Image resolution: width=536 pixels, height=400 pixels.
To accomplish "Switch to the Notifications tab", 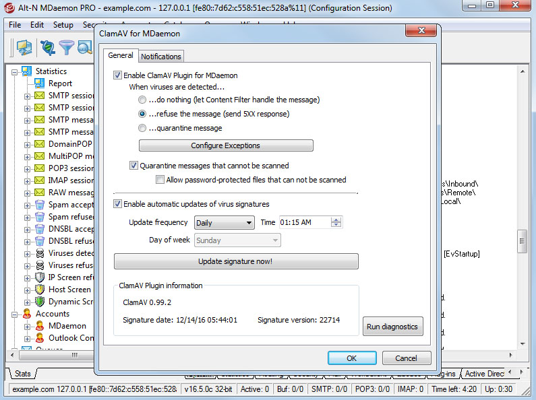I will 161,57.
